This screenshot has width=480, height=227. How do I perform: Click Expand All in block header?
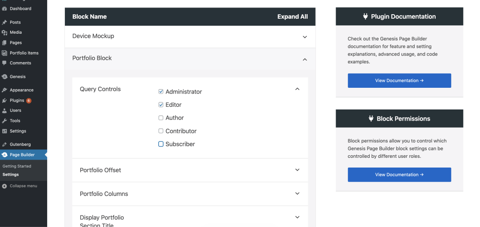pyautogui.click(x=292, y=17)
